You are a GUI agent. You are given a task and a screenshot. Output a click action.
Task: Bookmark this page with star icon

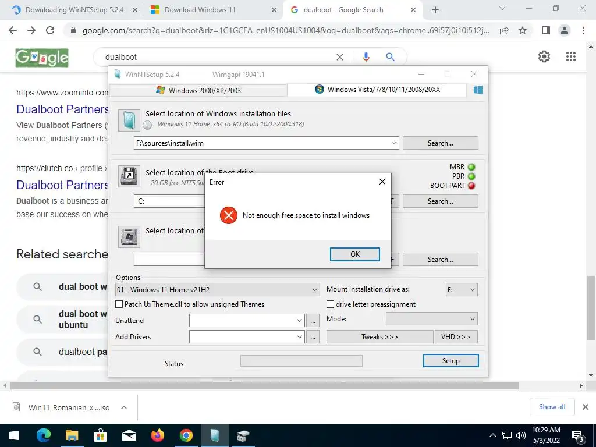pyautogui.click(x=523, y=30)
